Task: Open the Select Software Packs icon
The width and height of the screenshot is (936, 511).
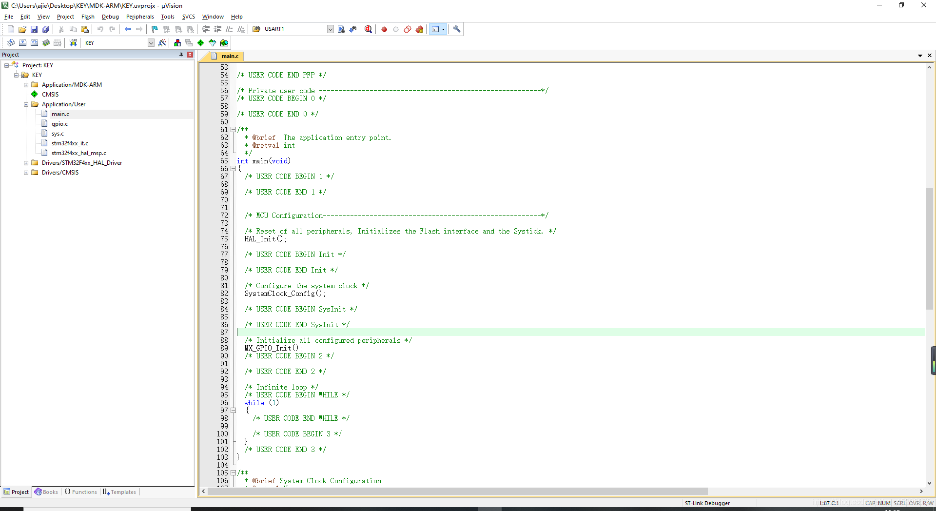Action: [x=213, y=43]
